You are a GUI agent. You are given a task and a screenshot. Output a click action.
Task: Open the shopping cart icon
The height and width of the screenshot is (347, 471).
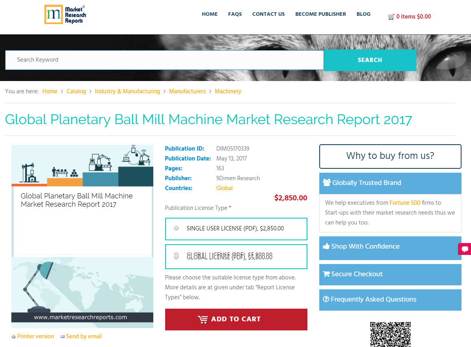pos(391,17)
